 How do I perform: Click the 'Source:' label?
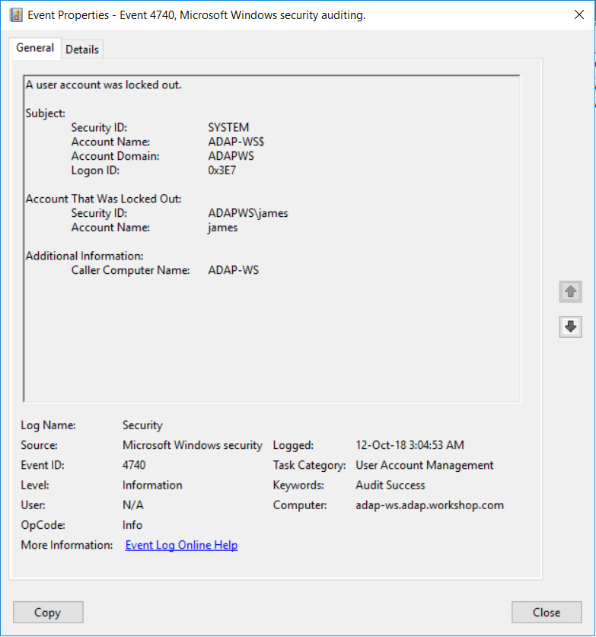click(39, 445)
